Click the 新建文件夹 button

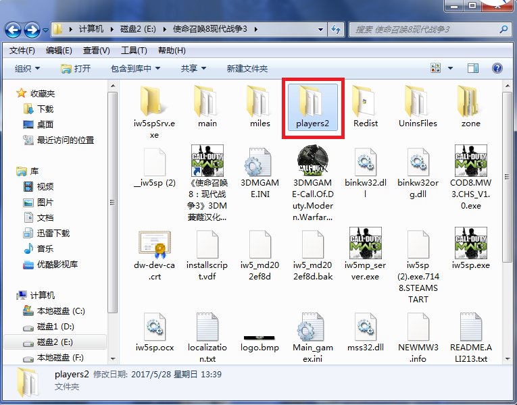[247, 68]
